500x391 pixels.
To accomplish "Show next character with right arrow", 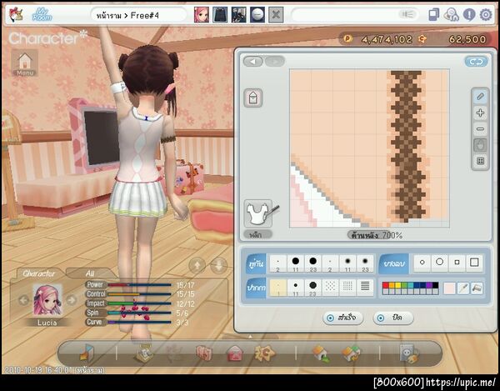I will coord(72,300).
